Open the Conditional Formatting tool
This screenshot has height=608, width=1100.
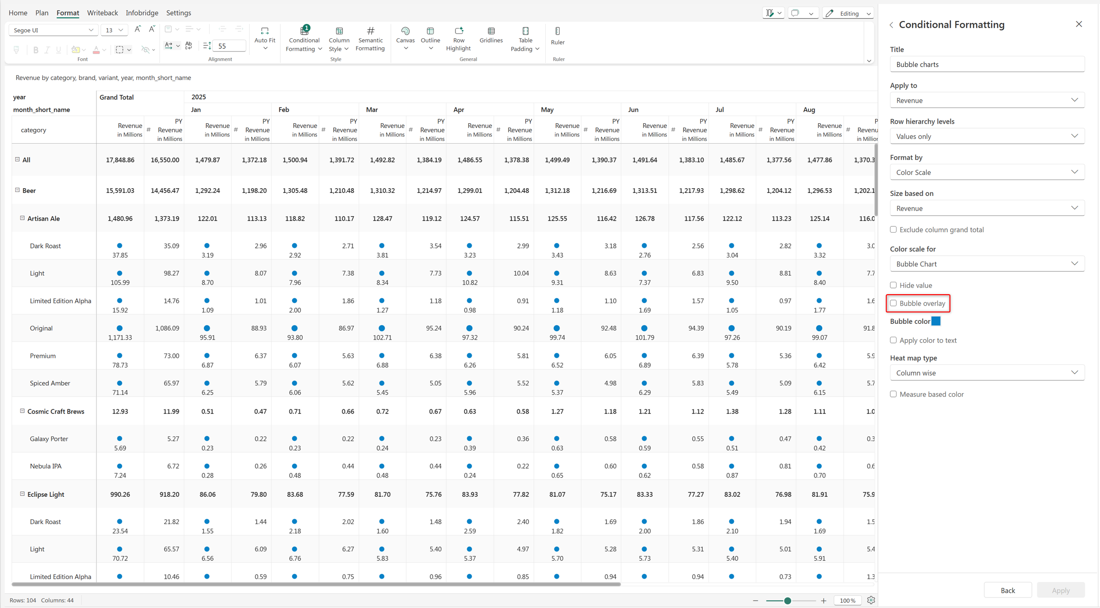(x=304, y=38)
